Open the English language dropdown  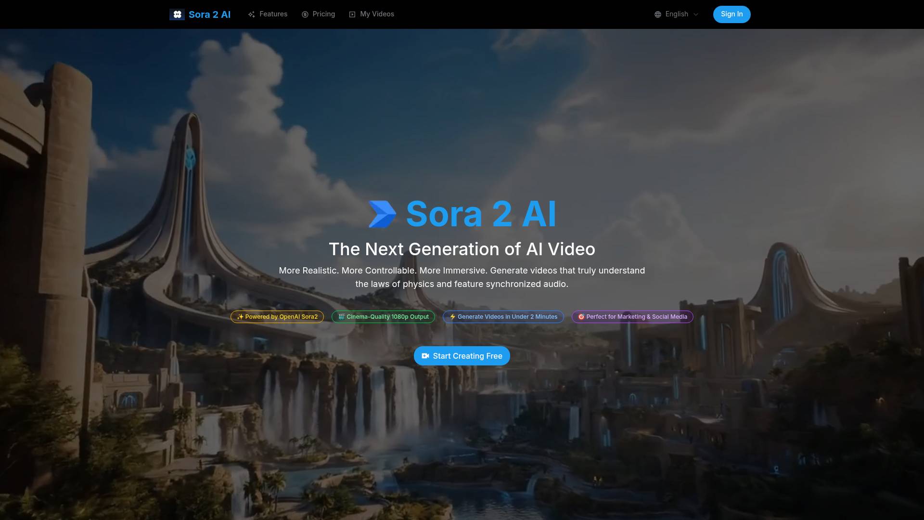(677, 14)
